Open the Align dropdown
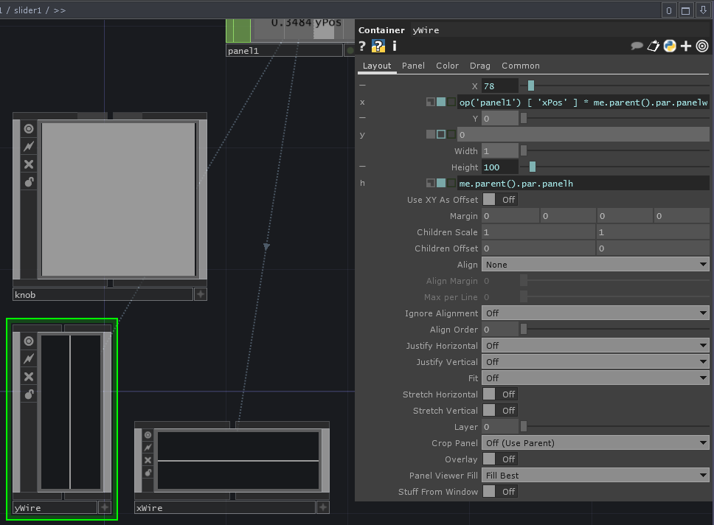Viewport: 714px width, 525px height. (595, 265)
